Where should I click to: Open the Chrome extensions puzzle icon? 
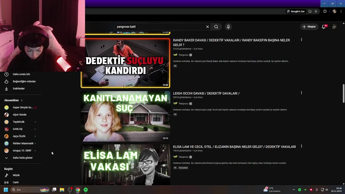[x=325, y=11]
